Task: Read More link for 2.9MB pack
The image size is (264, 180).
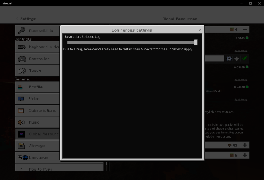Action: [x=241, y=51]
